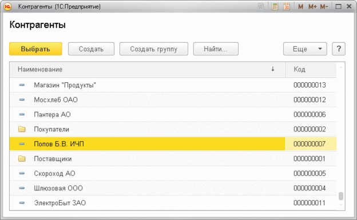Click the item icon beside Шлюзовая ООО
The width and height of the screenshot is (357, 220).
pyautogui.click(x=22, y=188)
